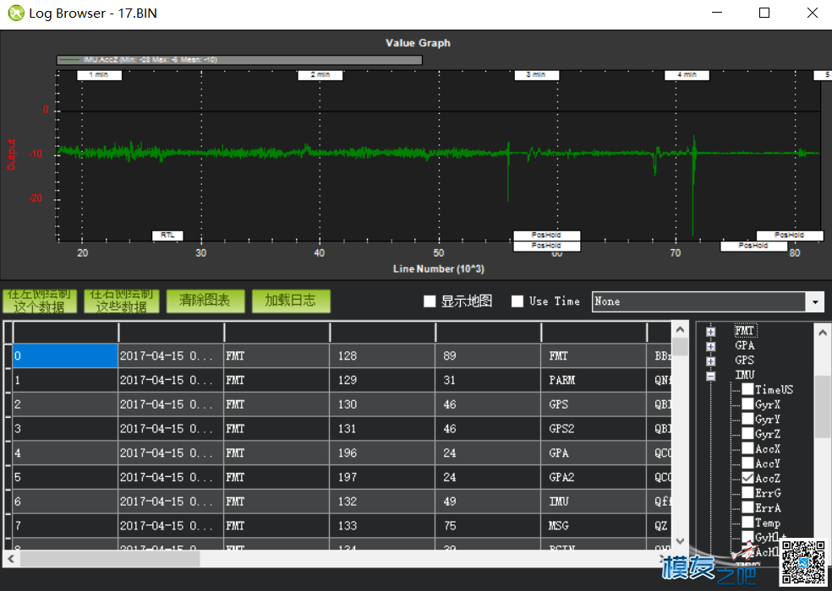Toggle the Use Time checkbox
Viewport: 832px width, 591px height.
517,301
